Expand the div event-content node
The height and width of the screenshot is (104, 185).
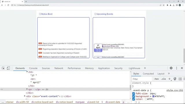[x=25, y=96]
